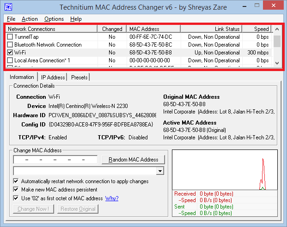Toggle automatically restart network connection checkbox
287x227 pixels.
pyautogui.click(x=16, y=181)
